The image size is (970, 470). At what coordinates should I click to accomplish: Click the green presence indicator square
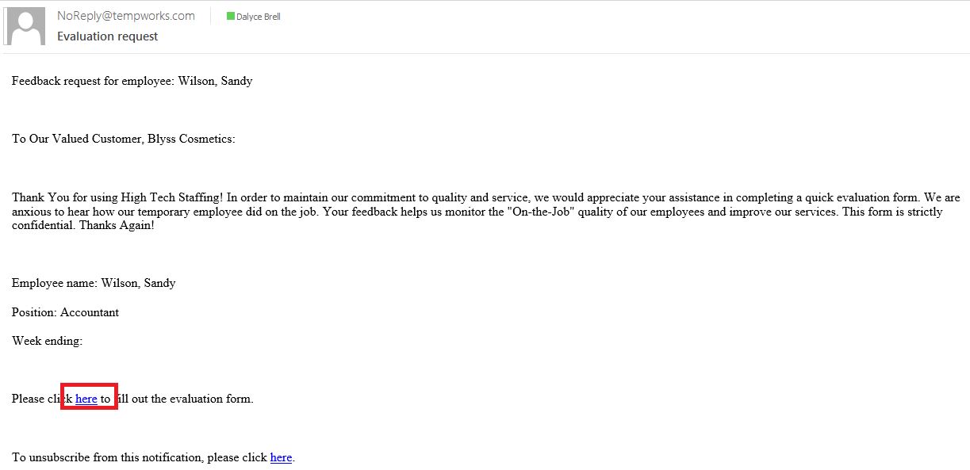click(x=230, y=16)
